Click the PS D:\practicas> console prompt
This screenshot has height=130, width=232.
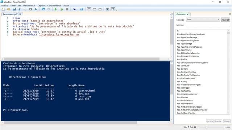tap(15, 110)
